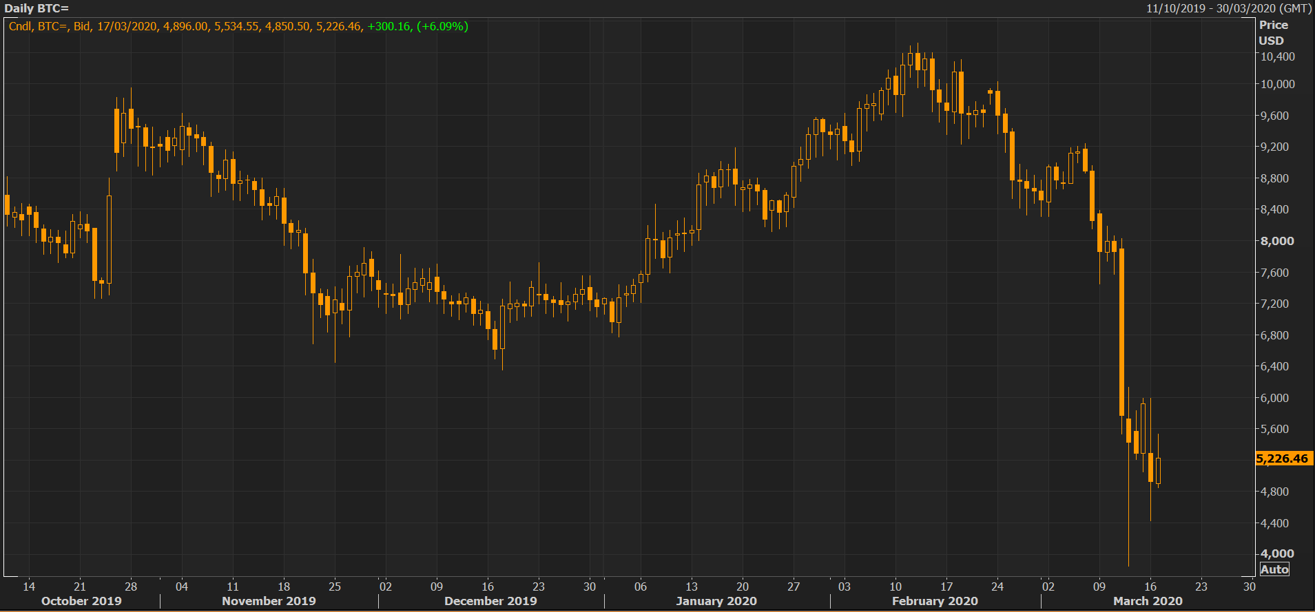
Task: Click the 30 date tick in March
Action: (1250, 587)
